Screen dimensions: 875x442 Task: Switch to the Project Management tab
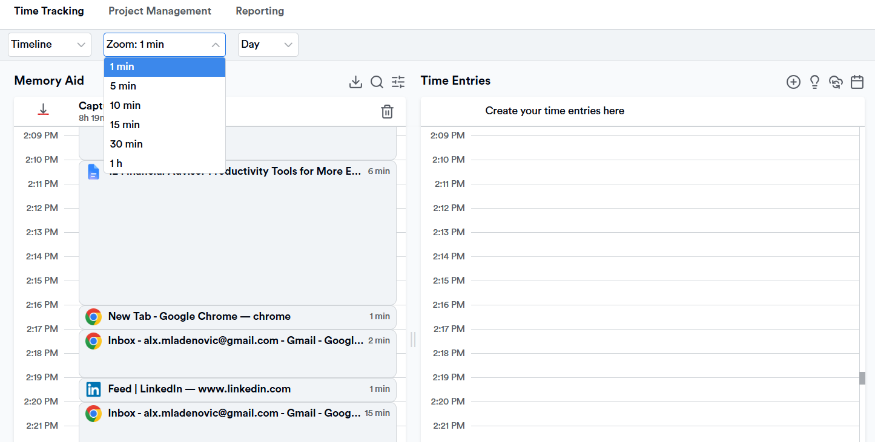coord(160,11)
